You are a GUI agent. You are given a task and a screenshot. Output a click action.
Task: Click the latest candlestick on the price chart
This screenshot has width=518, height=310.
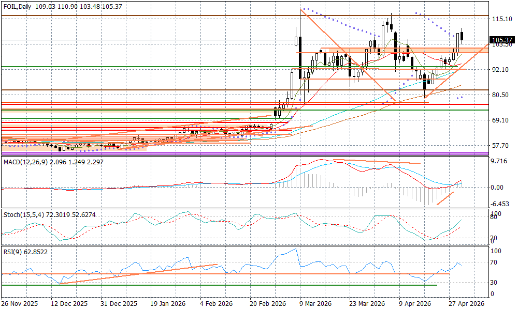(462, 36)
